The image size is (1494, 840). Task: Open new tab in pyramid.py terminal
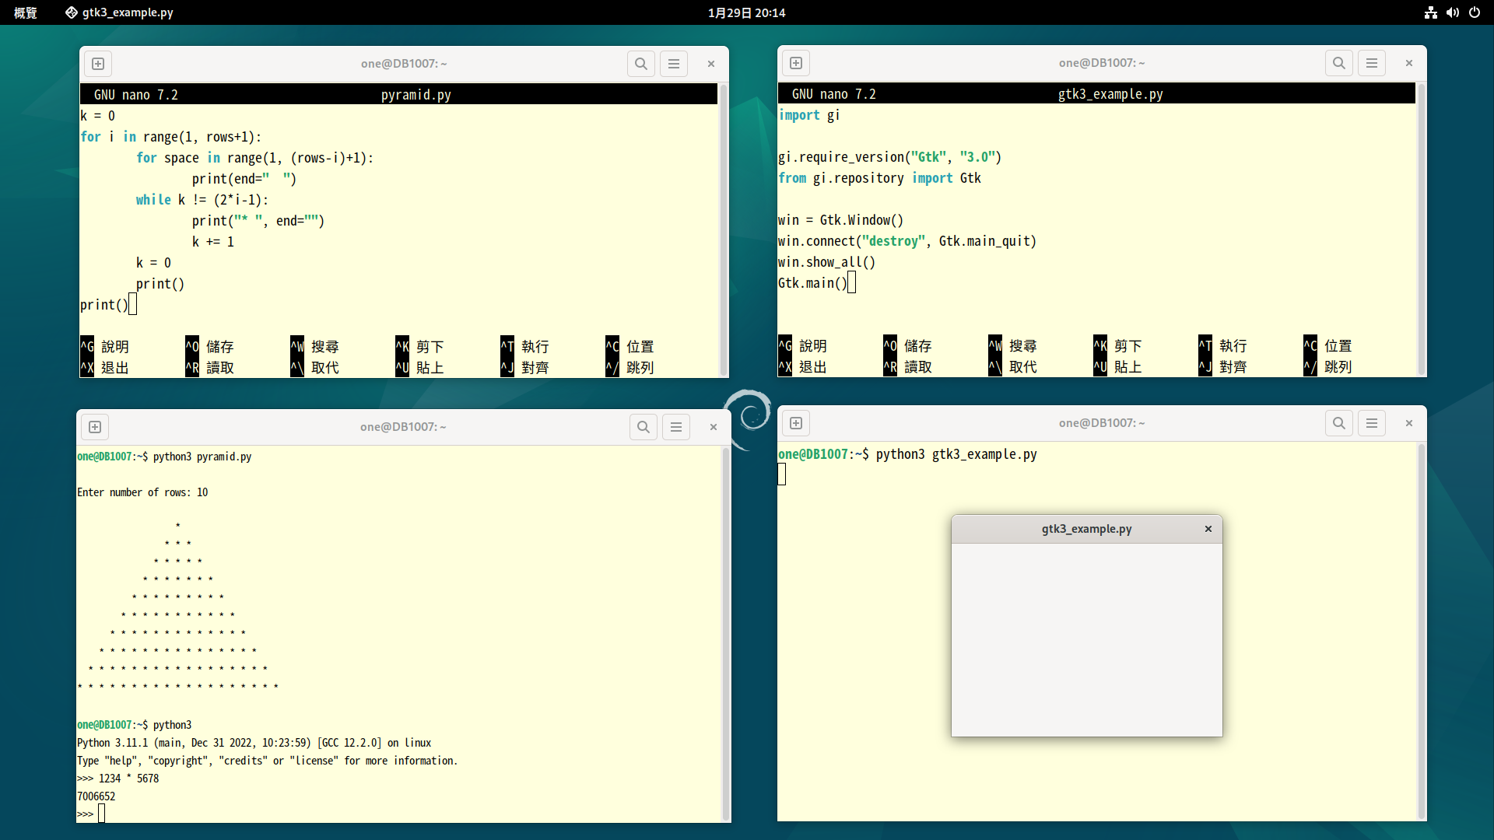(x=98, y=64)
